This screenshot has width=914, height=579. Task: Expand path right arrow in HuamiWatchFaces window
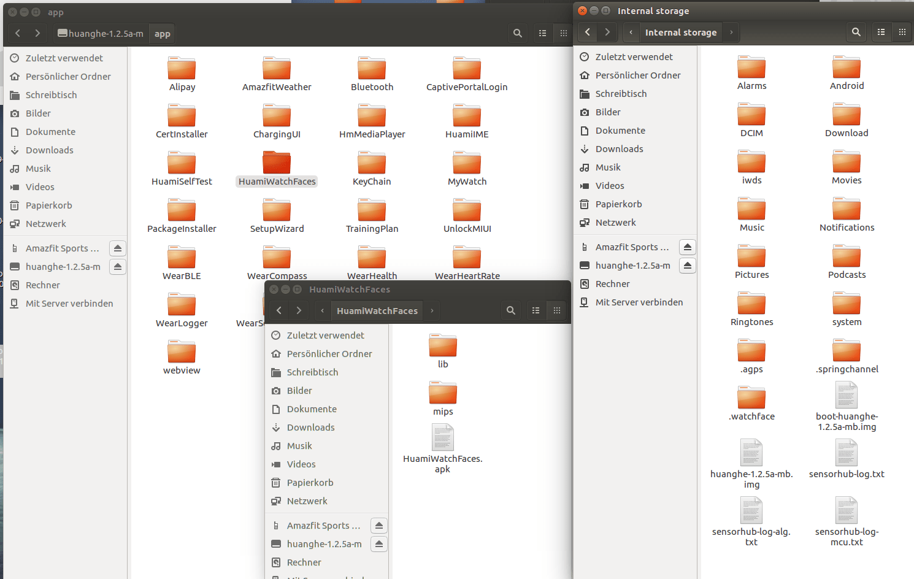(x=432, y=311)
